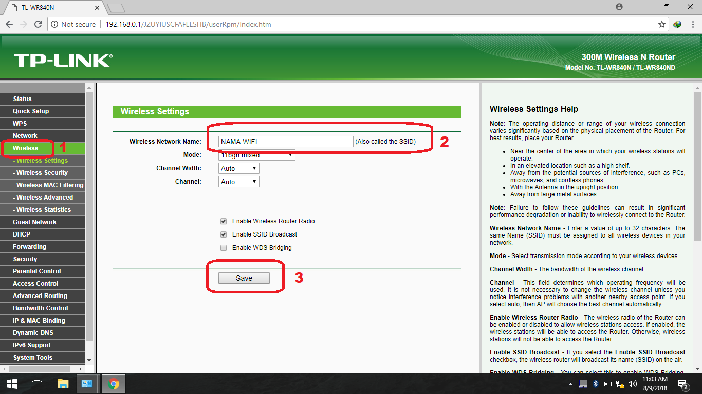Open Quick Setup in sidebar

[42, 111]
